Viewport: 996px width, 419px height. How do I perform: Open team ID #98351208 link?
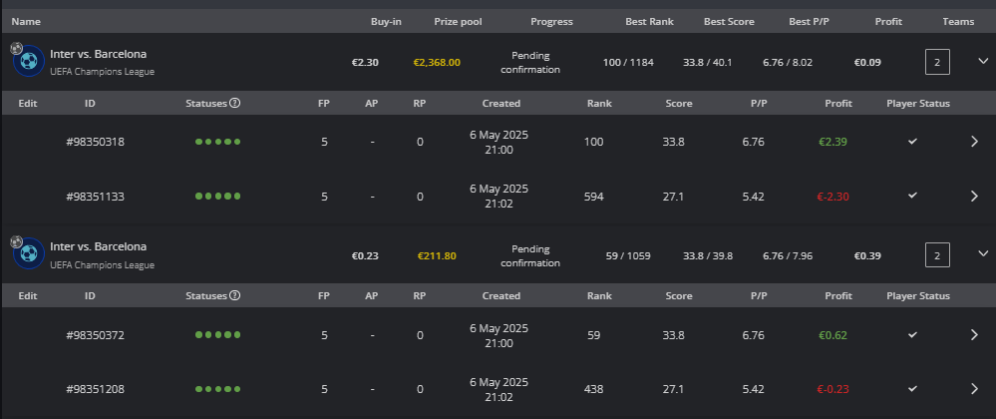point(96,389)
